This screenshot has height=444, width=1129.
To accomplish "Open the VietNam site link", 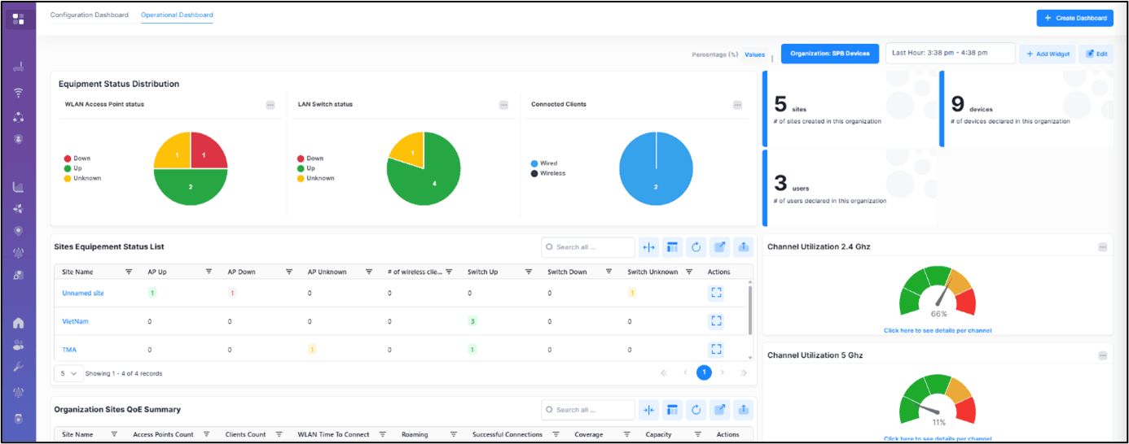I will [75, 321].
